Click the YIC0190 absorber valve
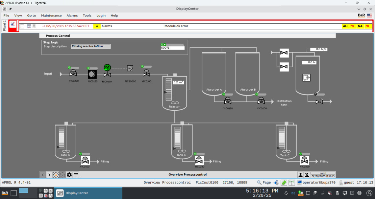The width and height of the screenshot is (375, 199). coord(228,101)
